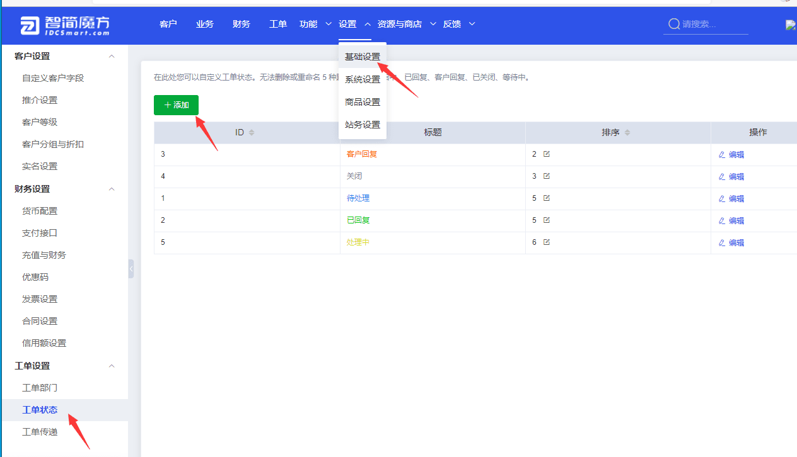The image size is (797, 457).
Task: Click the search magnifier icon
Action: (674, 24)
